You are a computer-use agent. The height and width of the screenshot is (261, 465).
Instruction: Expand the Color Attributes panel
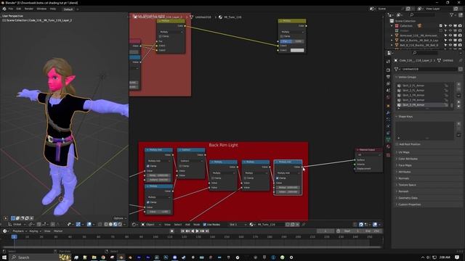(x=427, y=159)
